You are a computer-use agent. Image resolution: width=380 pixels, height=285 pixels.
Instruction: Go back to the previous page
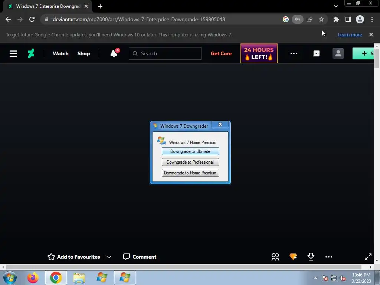pos(8,19)
